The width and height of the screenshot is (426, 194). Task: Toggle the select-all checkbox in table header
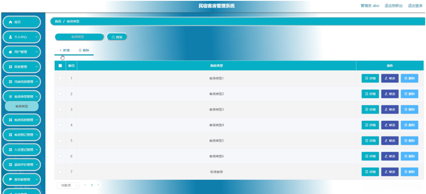tap(60, 65)
